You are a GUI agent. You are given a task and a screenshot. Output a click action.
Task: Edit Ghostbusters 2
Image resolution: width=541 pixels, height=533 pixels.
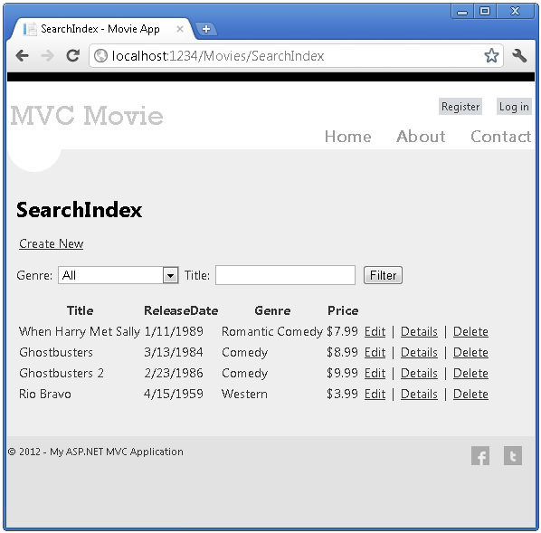coord(375,373)
